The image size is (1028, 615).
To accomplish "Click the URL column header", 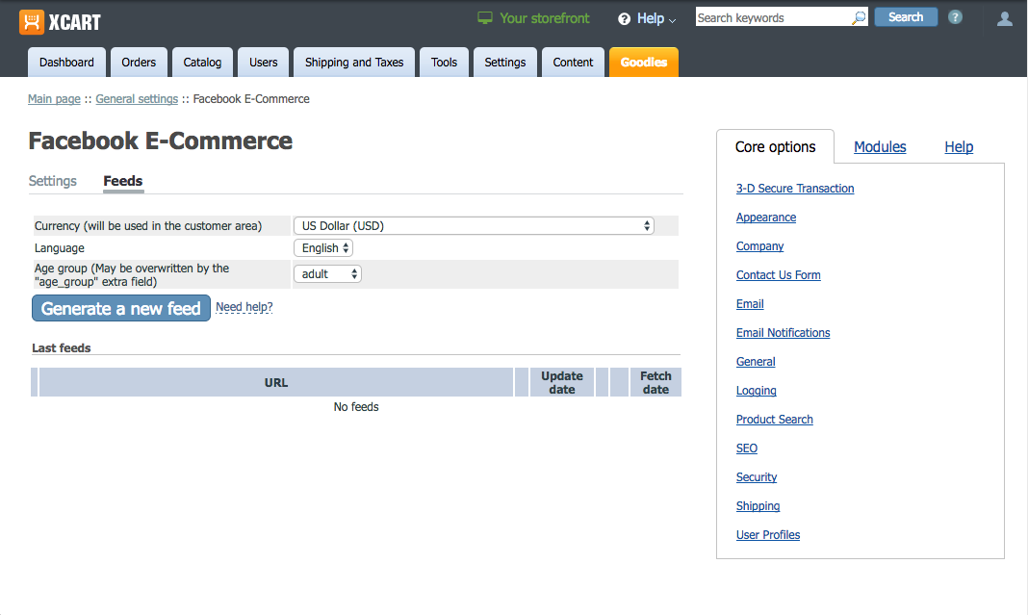I will click(276, 382).
